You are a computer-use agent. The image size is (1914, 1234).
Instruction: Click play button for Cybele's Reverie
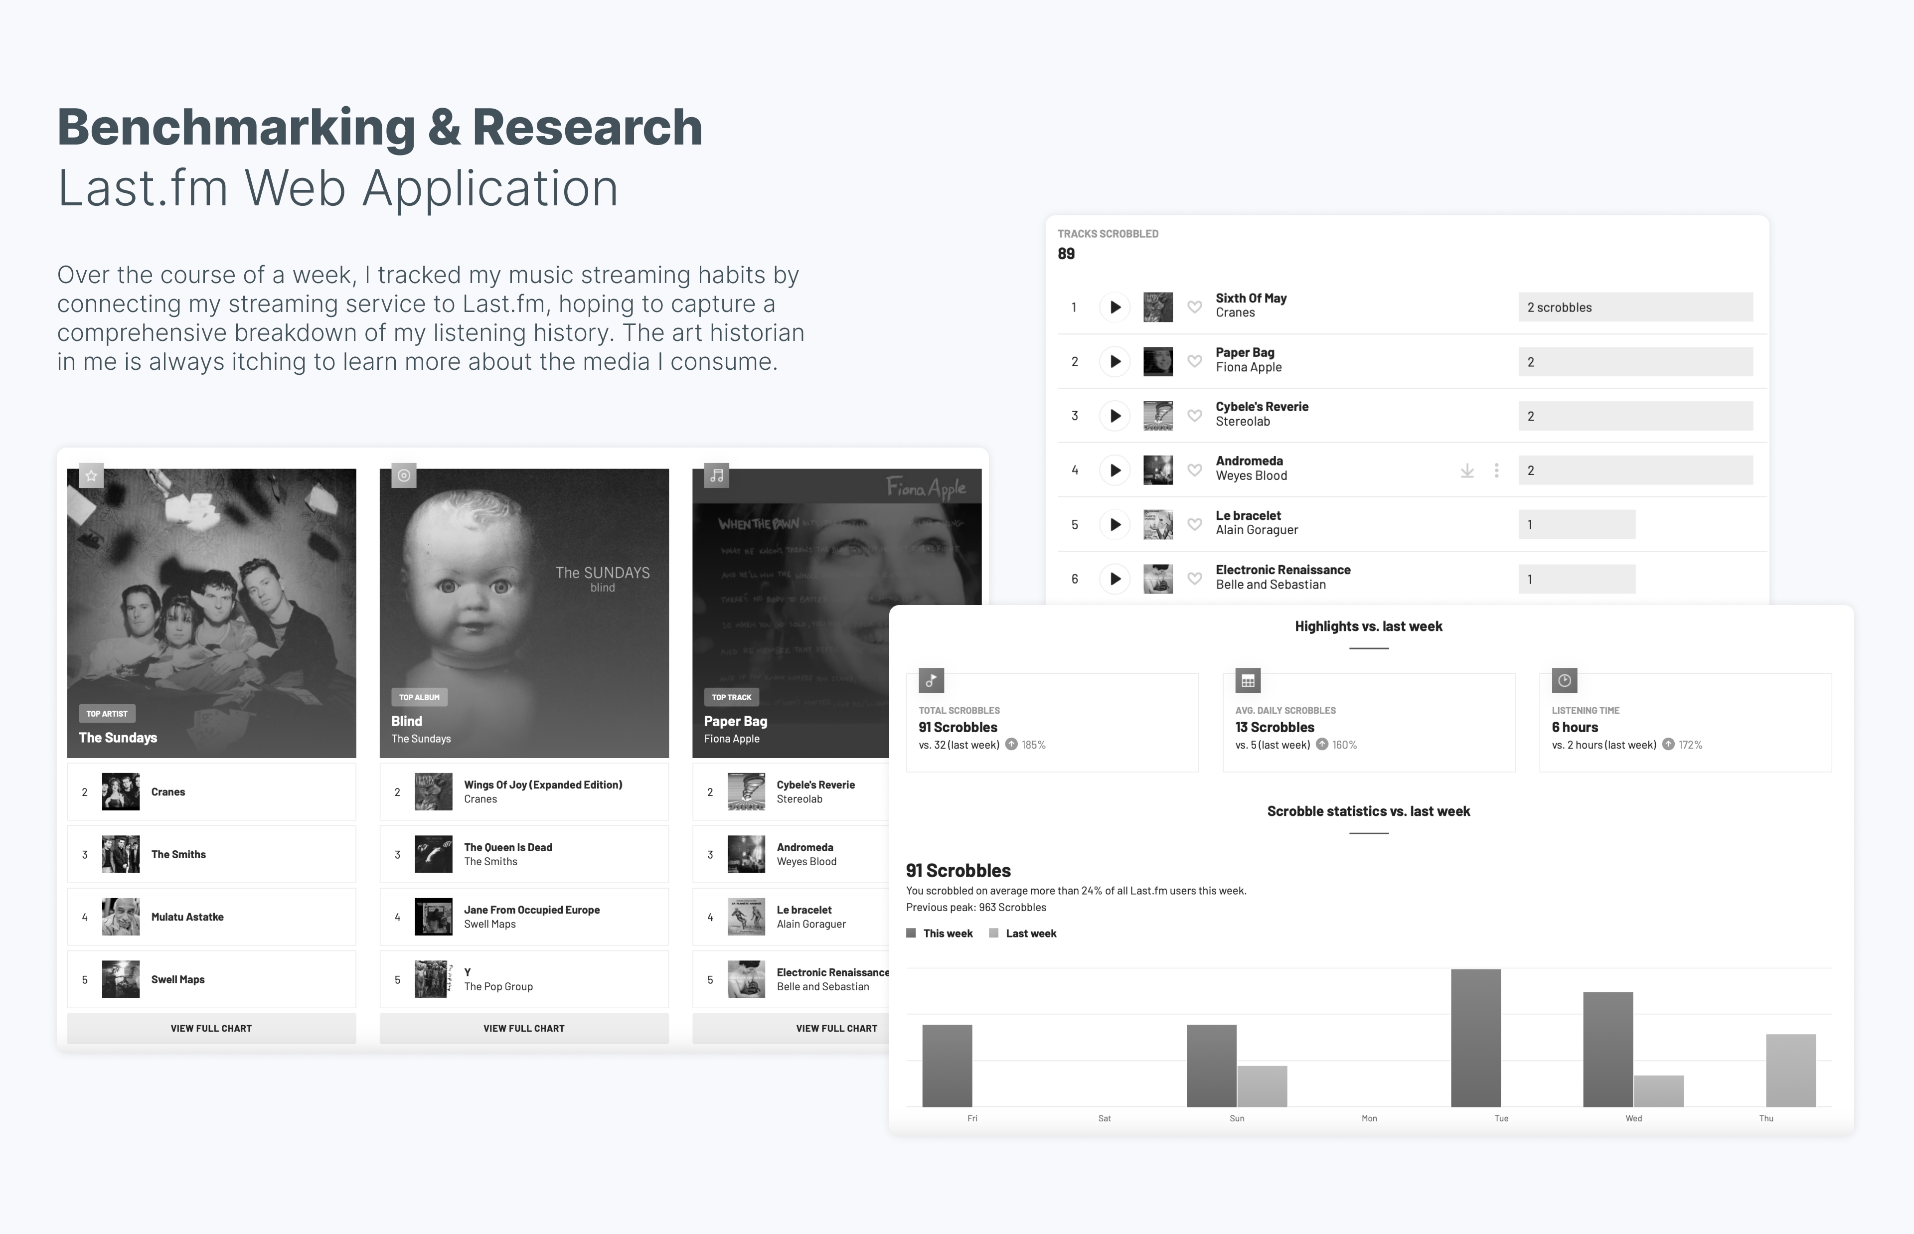(x=1115, y=416)
